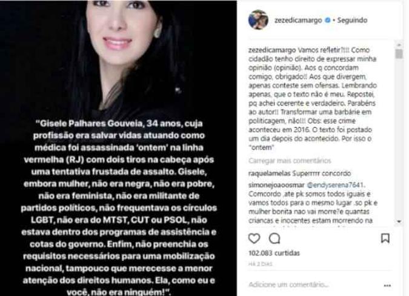This screenshot has height=296, width=409.
Task: Open comments via speech bubble icon
Action: coord(274,238)
